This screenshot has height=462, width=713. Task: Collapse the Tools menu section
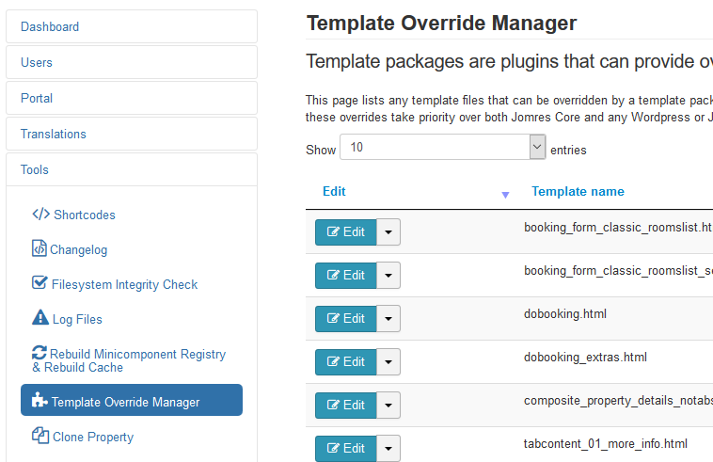pos(132,169)
